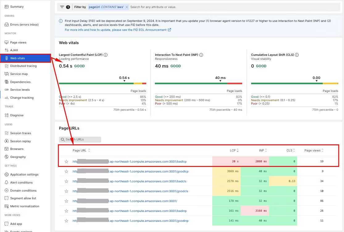Select Web vitals in sidebar
344x232 pixels.
[25, 58]
